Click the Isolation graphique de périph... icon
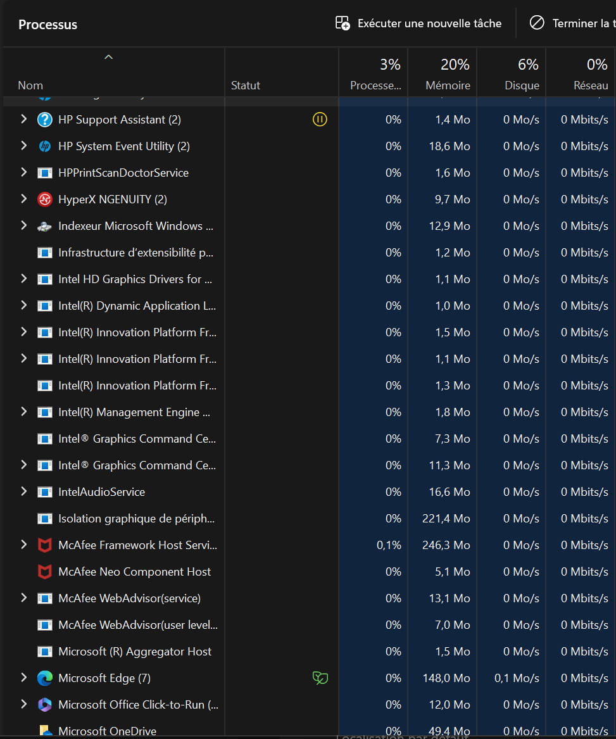Screen dimensions: 616x739 coord(45,519)
